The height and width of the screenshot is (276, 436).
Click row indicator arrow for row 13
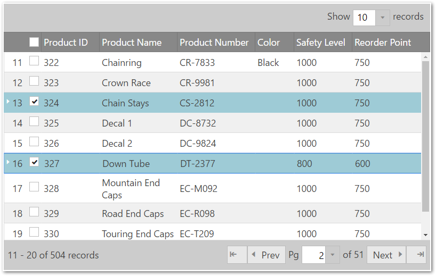click(x=7, y=101)
